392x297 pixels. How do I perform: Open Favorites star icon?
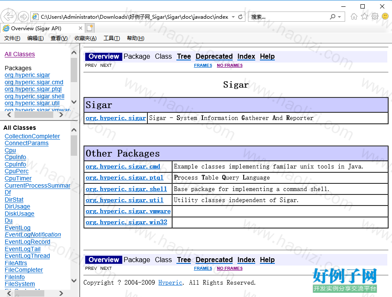[364, 17]
